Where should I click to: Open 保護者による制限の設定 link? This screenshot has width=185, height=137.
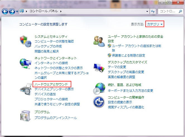128,55
